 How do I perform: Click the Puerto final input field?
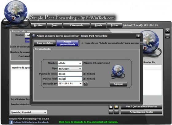[x=70, y=79]
